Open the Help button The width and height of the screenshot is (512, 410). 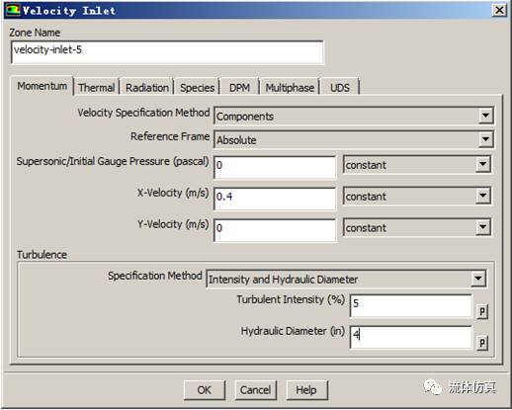pos(306,390)
